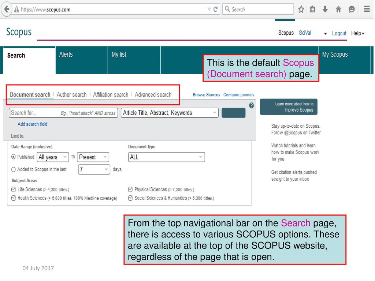Open the downloads arrow icon
Viewport: 375px width, 281px height.
click(x=325, y=9)
